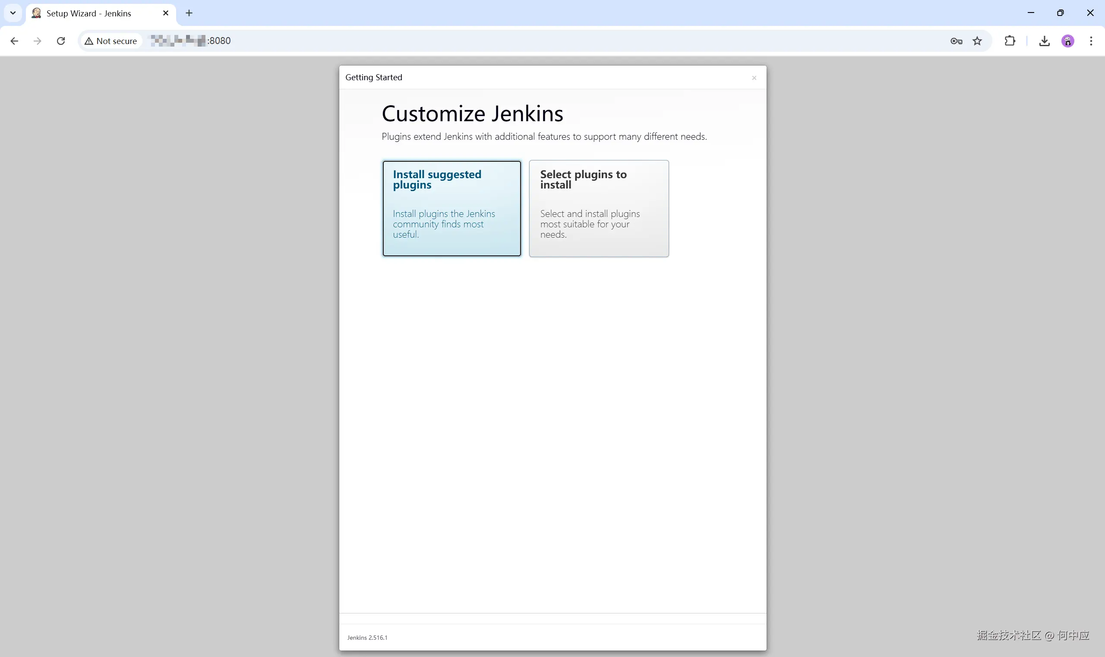
Task: Bookmark this page with star icon
Action: (977, 41)
